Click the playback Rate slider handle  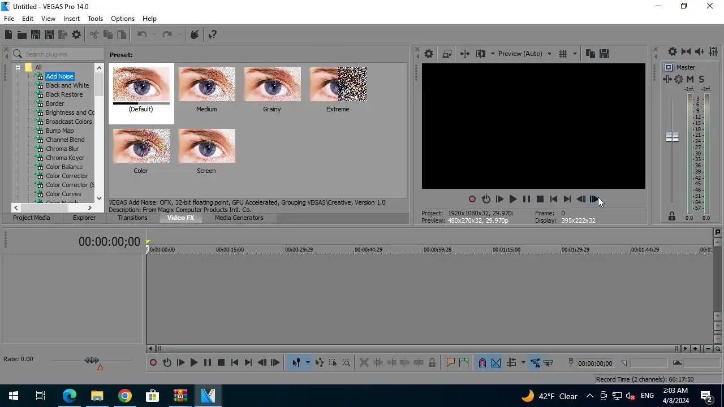tap(92, 360)
